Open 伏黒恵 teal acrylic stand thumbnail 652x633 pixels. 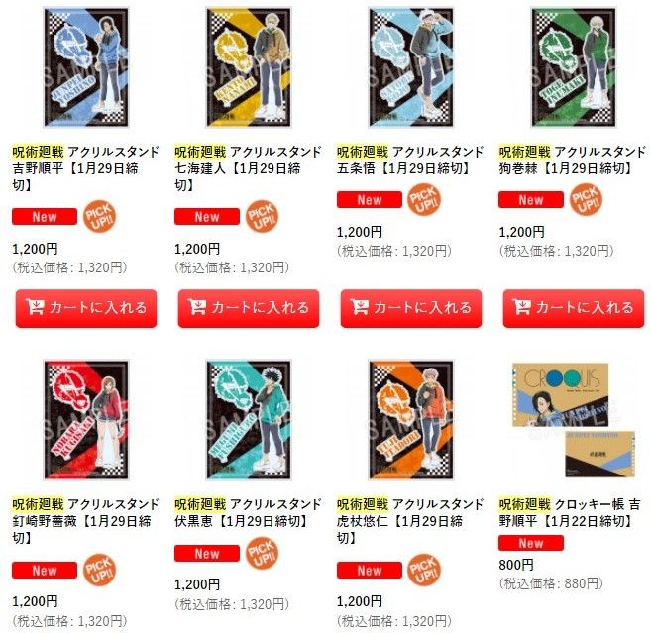point(249,420)
